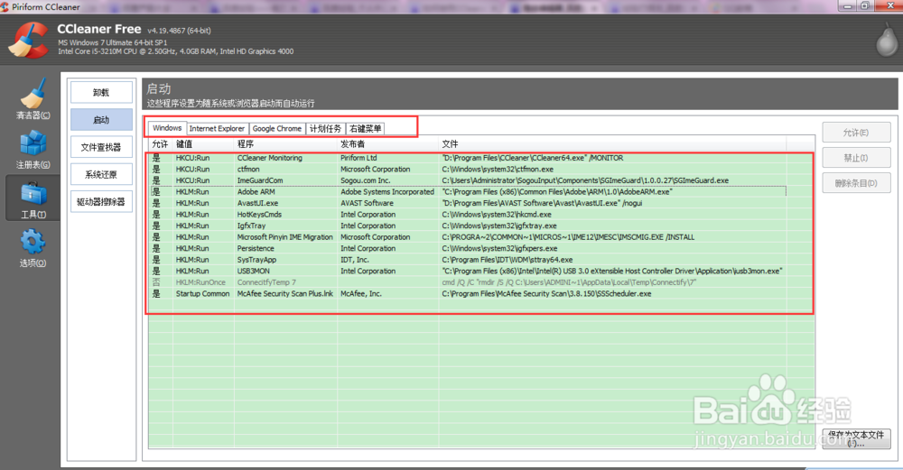Screen dimensions: 903x470
Task: Select the CCleaner Monitoring startup entry
Action: pos(467,158)
